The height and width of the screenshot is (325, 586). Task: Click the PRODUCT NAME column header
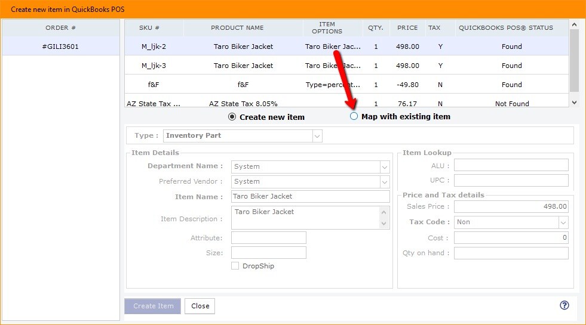237,27
